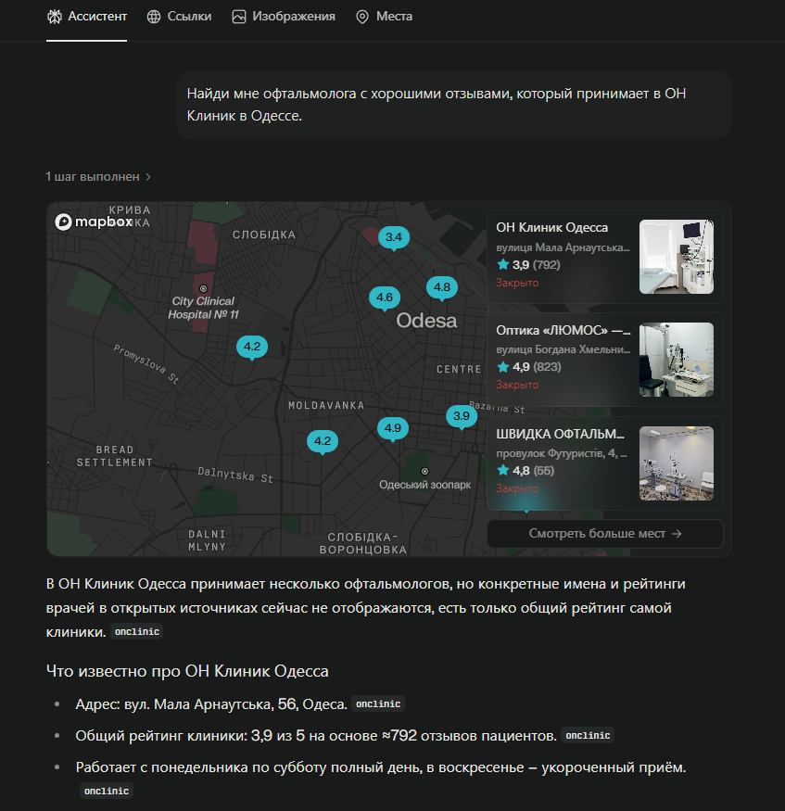Click the ШВИДКА ОФТАЛЬМ... clinic photo thumbnail
This screenshot has height=811, width=785.
pyautogui.click(x=676, y=463)
